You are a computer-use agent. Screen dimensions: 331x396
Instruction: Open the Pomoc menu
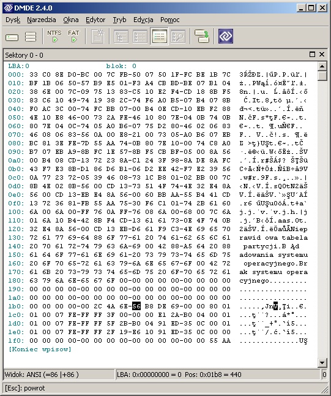pyautogui.click(x=170, y=20)
